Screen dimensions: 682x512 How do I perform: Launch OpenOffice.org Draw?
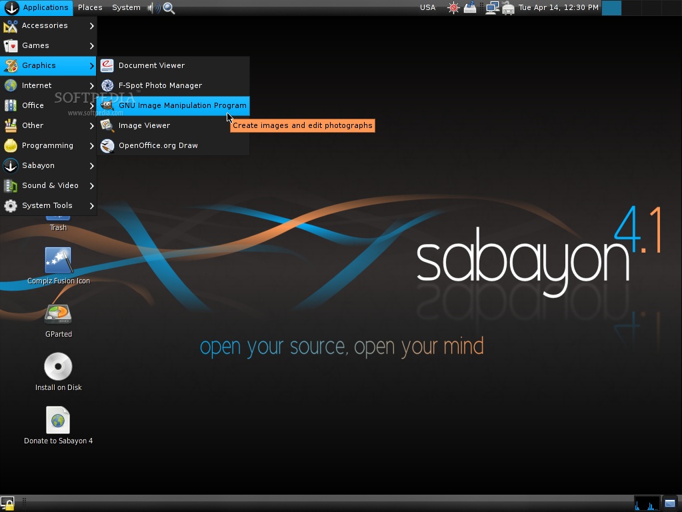click(x=173, y=146)
